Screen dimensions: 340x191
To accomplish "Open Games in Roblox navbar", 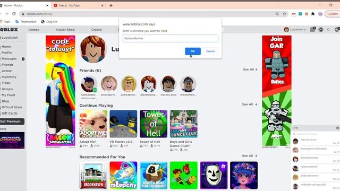I will click(34, 30).
